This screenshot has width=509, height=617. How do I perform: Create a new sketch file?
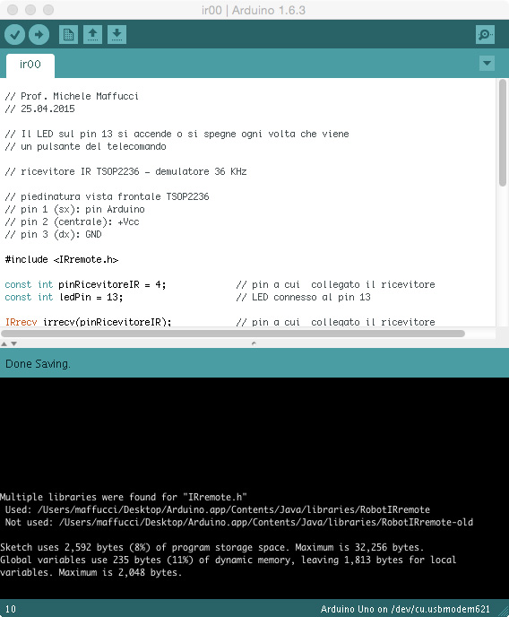[x=68, y=35]
